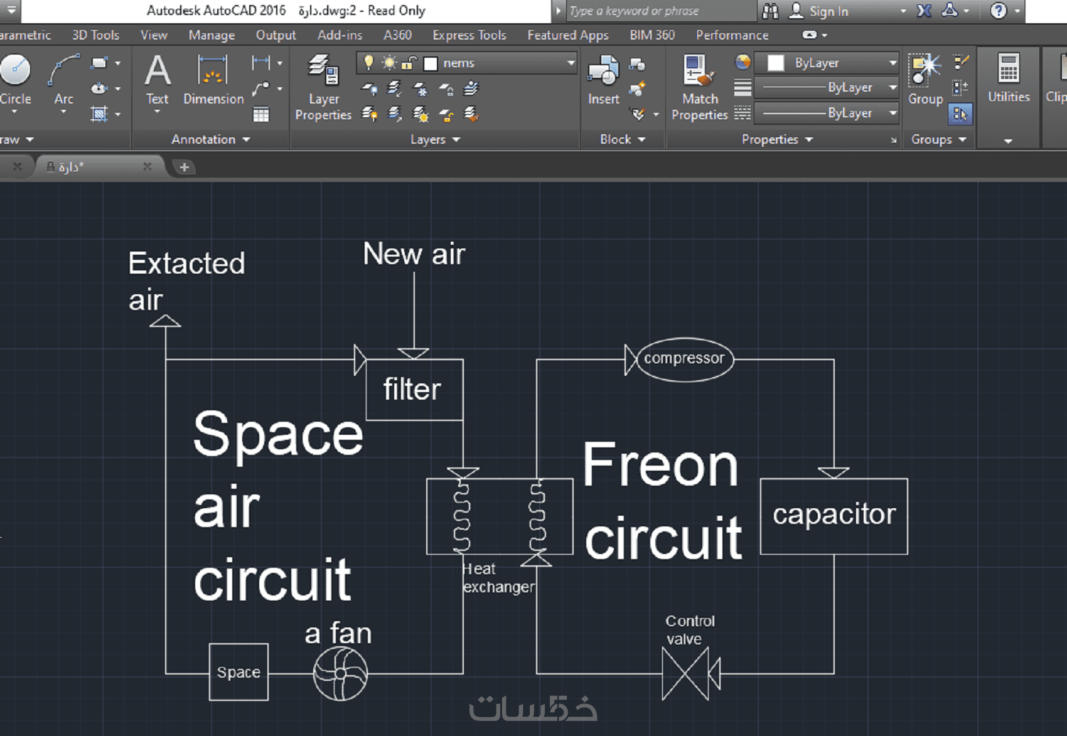
Task: Click the Block Editor icon
Action: tap(638, 88)
